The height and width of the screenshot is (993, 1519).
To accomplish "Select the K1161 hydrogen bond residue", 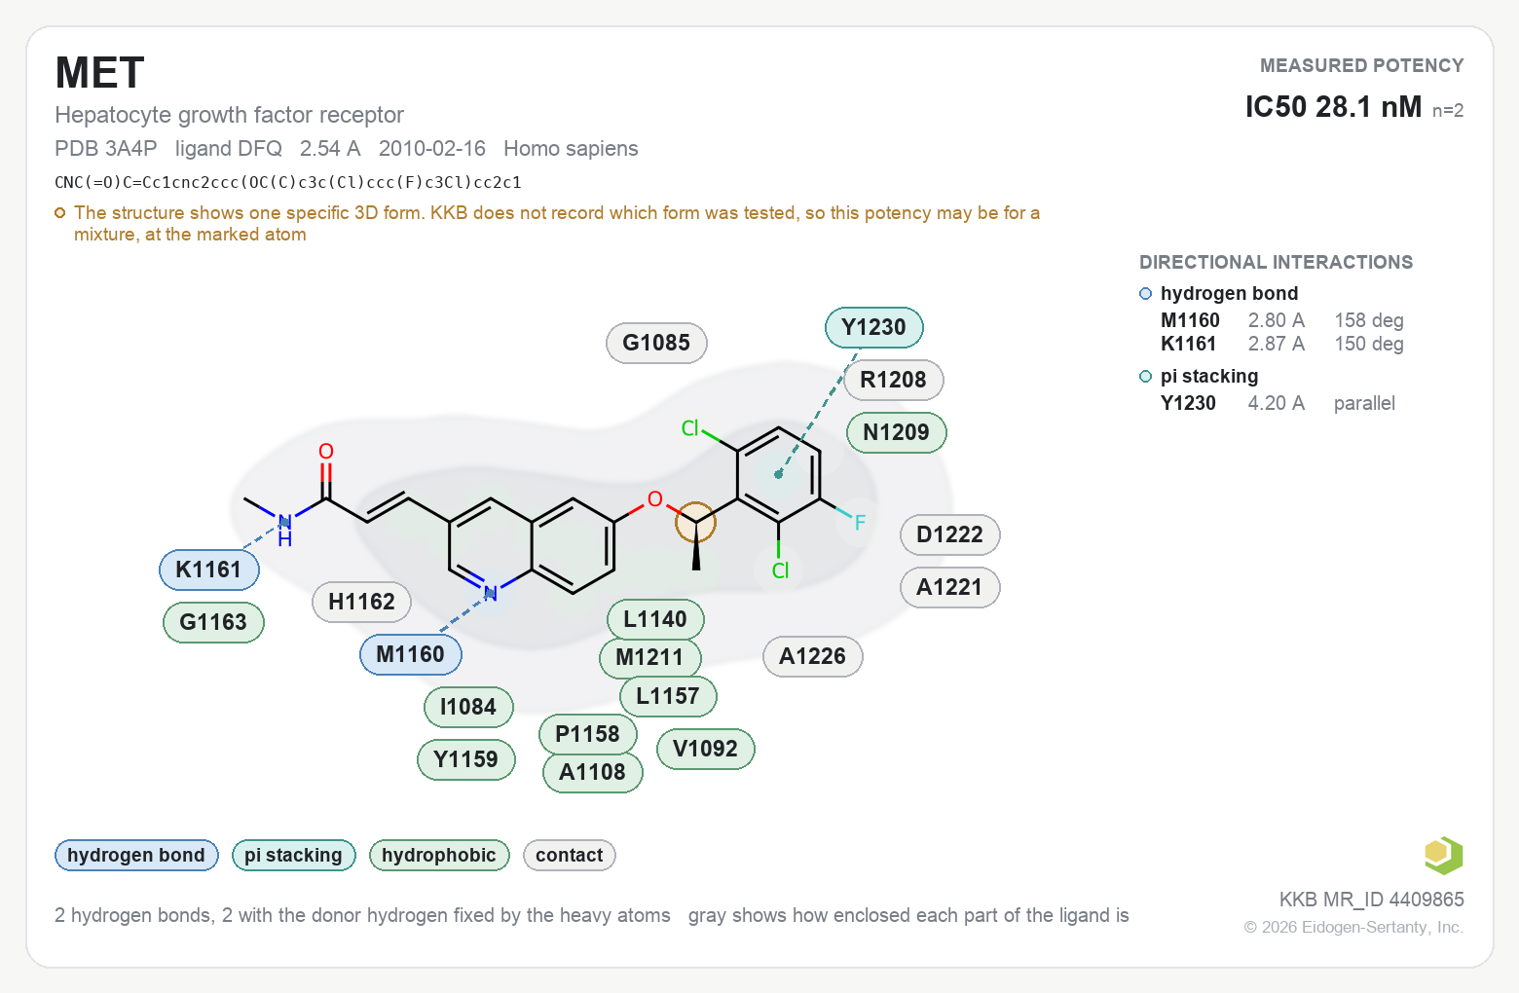I will 209,570.
